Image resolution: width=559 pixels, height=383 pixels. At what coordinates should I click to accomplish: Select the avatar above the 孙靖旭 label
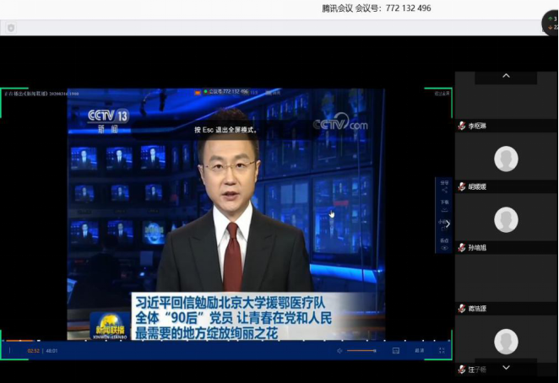pos(506,219)
